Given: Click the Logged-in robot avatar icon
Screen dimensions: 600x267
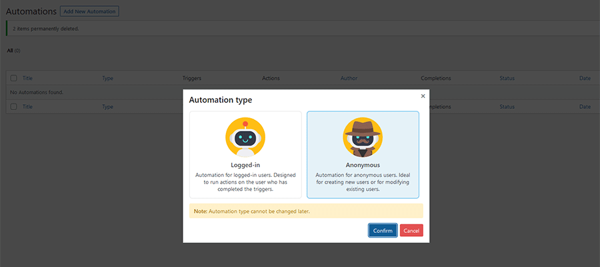Looking at the screenshot, I should point(245,137).
